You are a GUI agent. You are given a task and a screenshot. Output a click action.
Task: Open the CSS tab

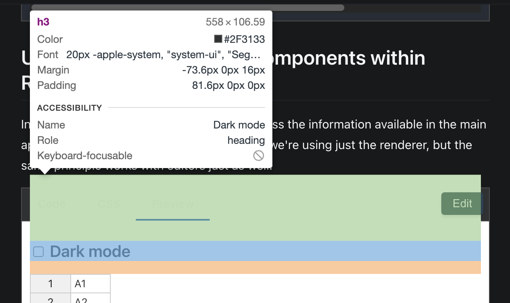pyautogui.click(x=108, y=204)
